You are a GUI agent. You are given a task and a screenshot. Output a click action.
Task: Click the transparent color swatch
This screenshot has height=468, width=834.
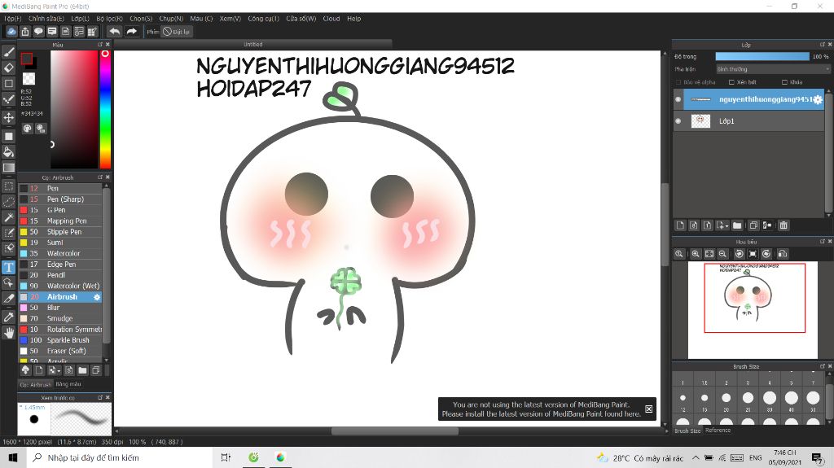pos(29,79)
